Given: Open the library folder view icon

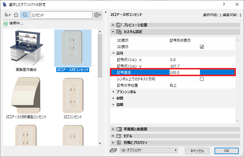Looking at the screenshot, I should (7, 15).
